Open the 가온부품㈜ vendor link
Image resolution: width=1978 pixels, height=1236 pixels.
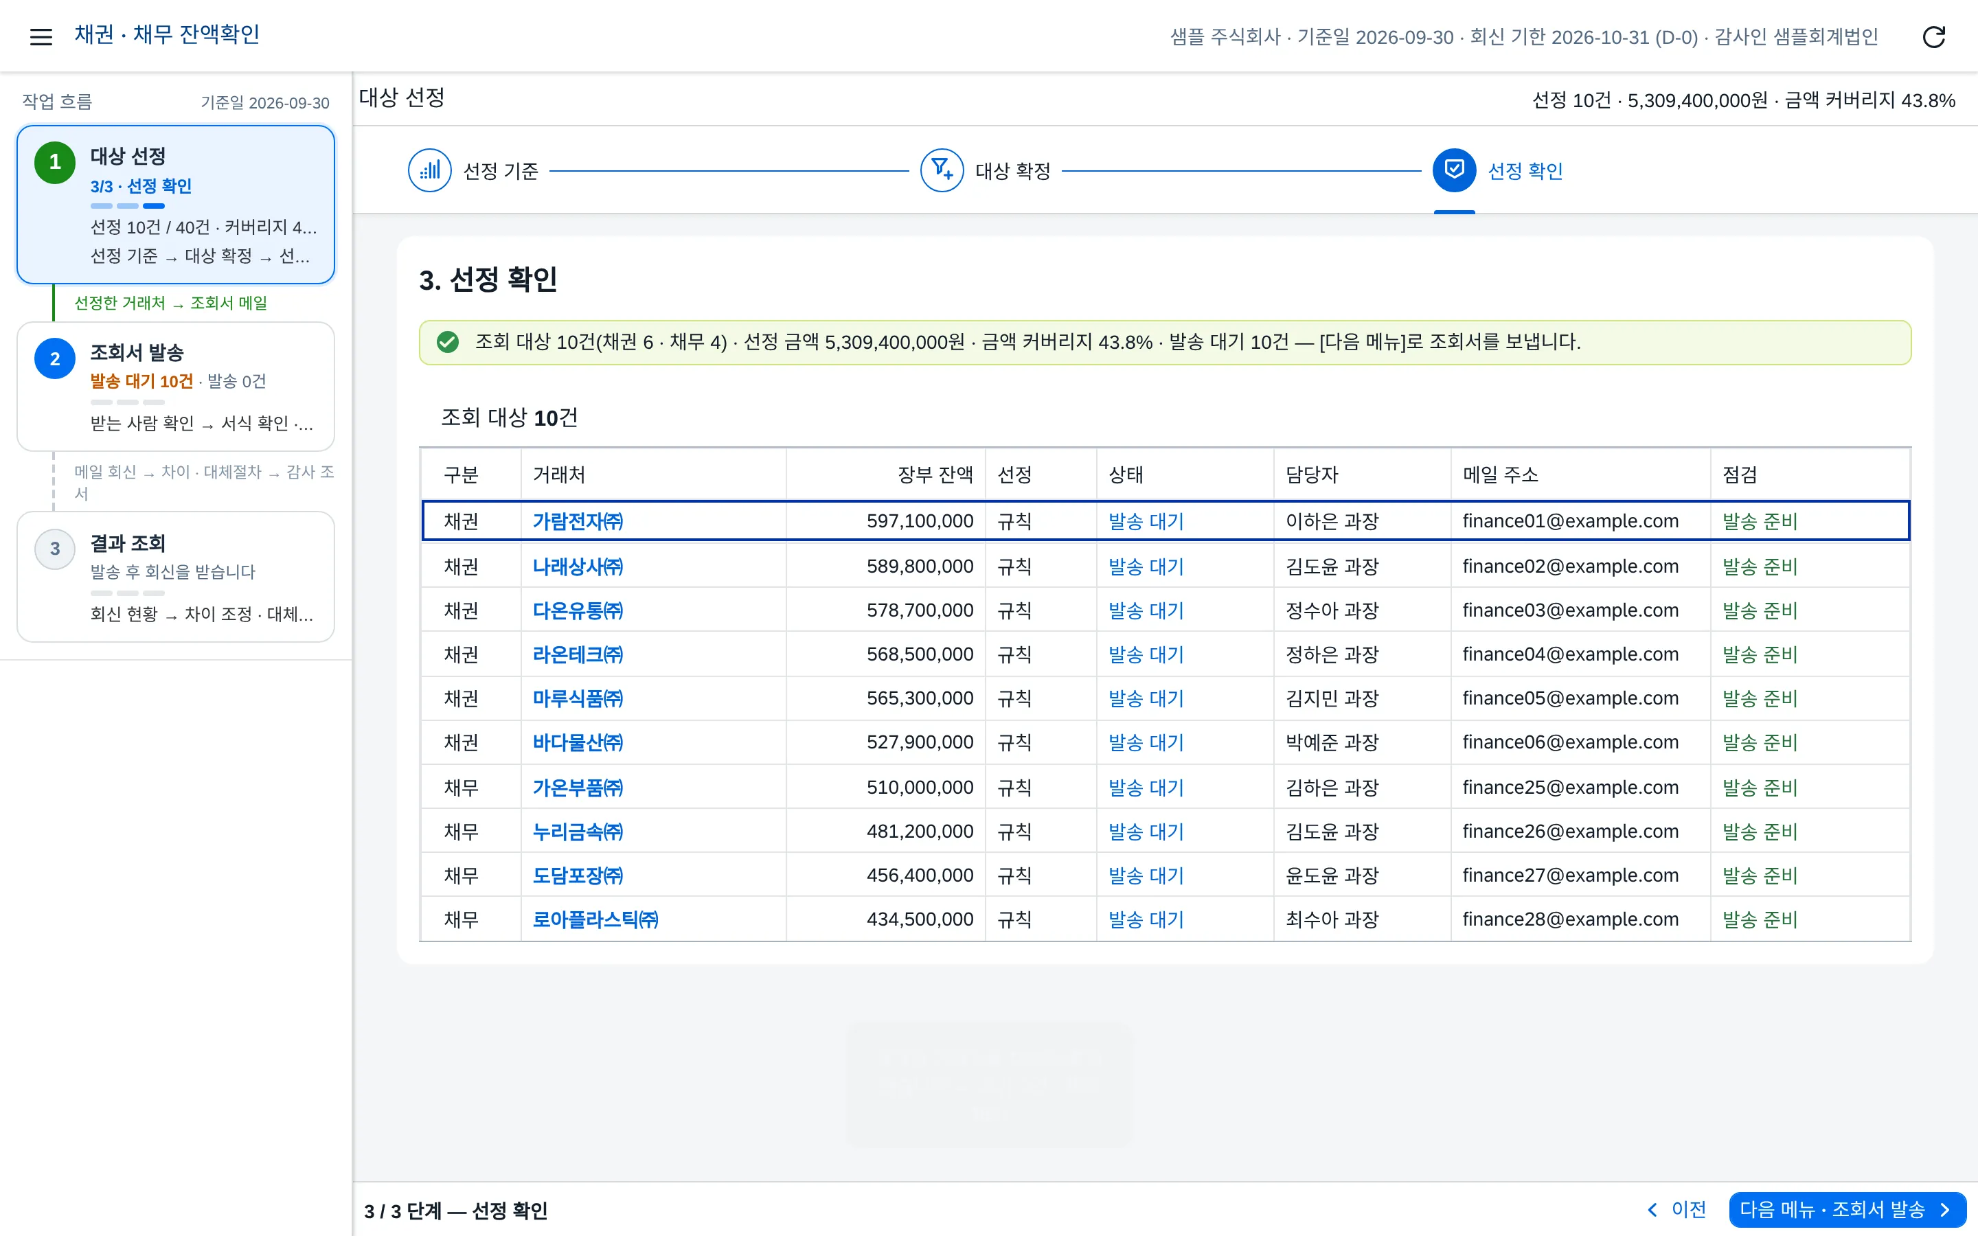point(578,787)
